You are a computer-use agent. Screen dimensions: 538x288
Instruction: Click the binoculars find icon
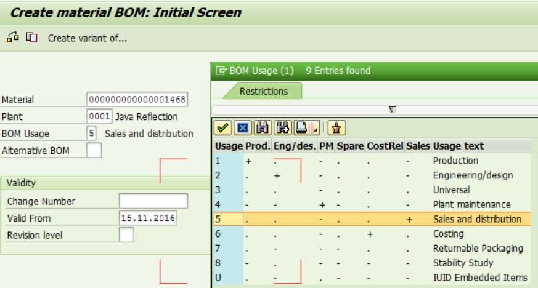tap(263, 128)
